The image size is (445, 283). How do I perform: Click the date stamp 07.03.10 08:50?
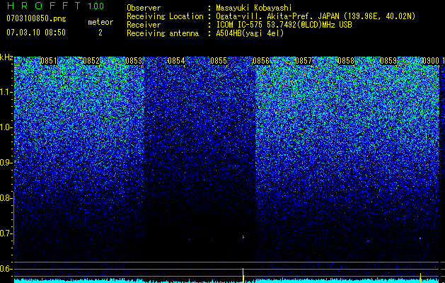pos(36,33)
